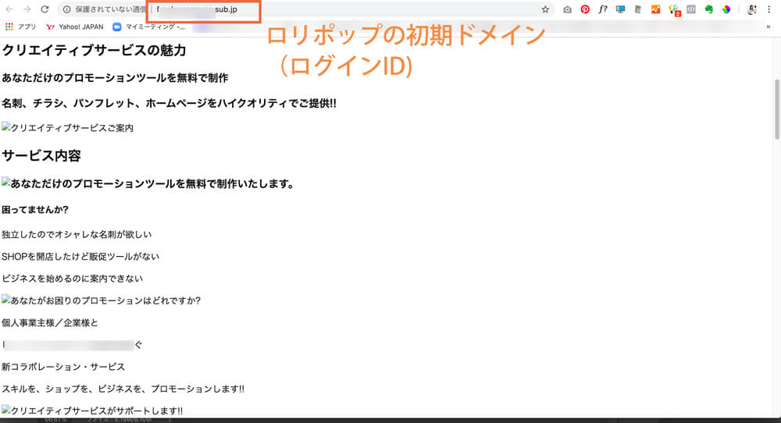
Task: Click the 個人事業主様／企業様と text
Action: 50,322
